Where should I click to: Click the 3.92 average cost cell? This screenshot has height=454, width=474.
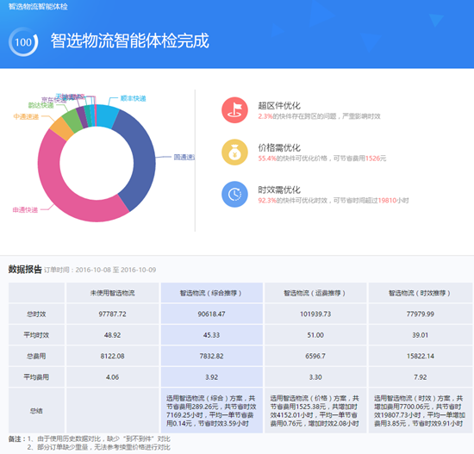(x=212, y=377)
